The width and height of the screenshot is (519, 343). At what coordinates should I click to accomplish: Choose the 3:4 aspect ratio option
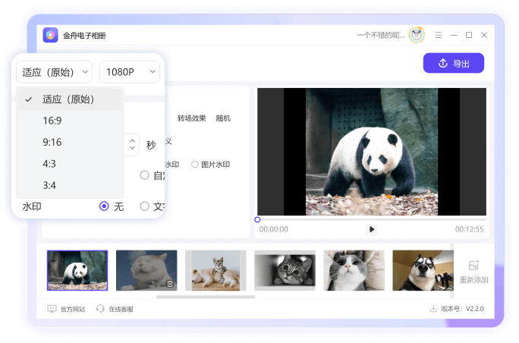tap(70, 185)
